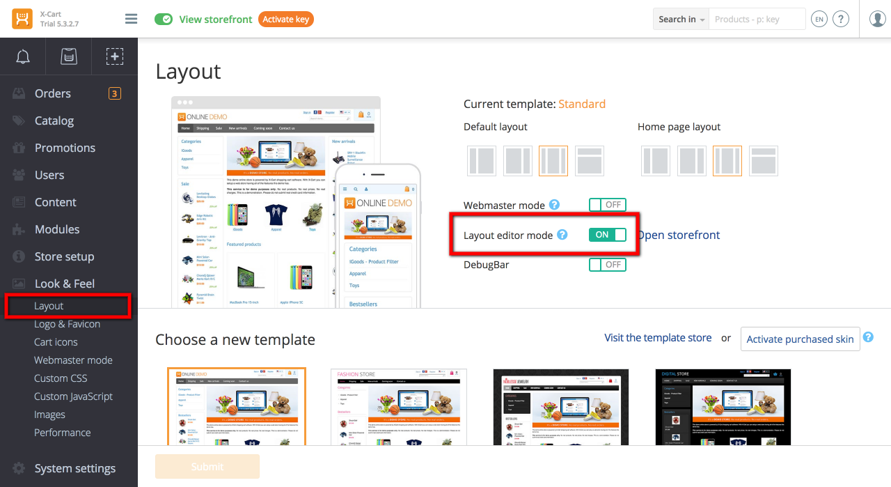891x487 pixels.
Task: Open help icon beside Activate purchased skin
Action: (868, 338)
